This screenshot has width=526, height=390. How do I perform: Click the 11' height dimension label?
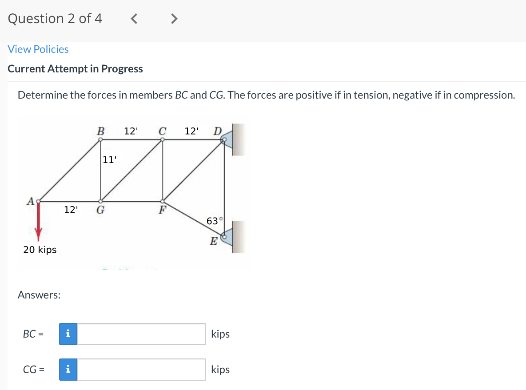109,159
